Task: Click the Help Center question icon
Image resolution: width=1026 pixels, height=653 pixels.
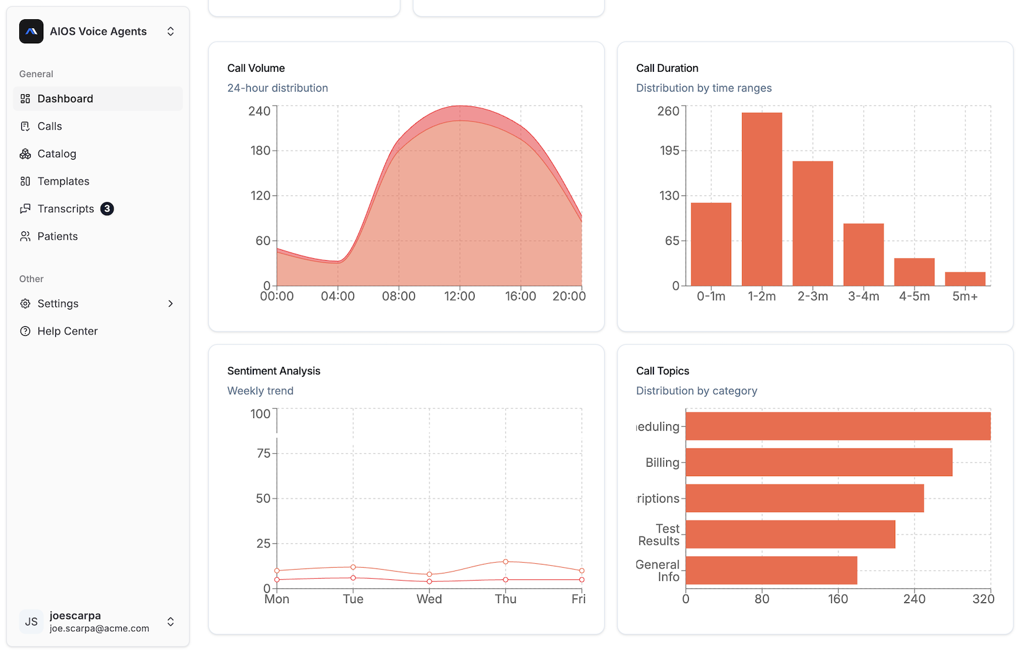Action: coord(25,331)
